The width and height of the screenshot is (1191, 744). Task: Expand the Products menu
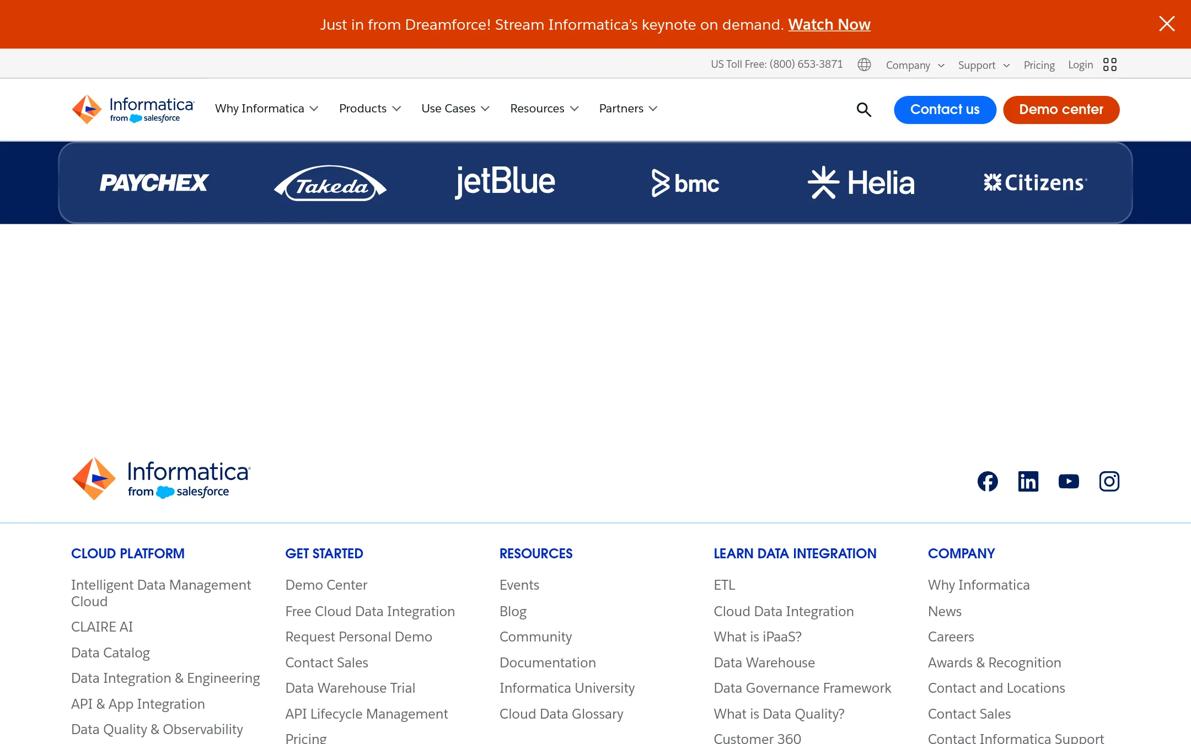pyautogui.click(x=370, y=109)
